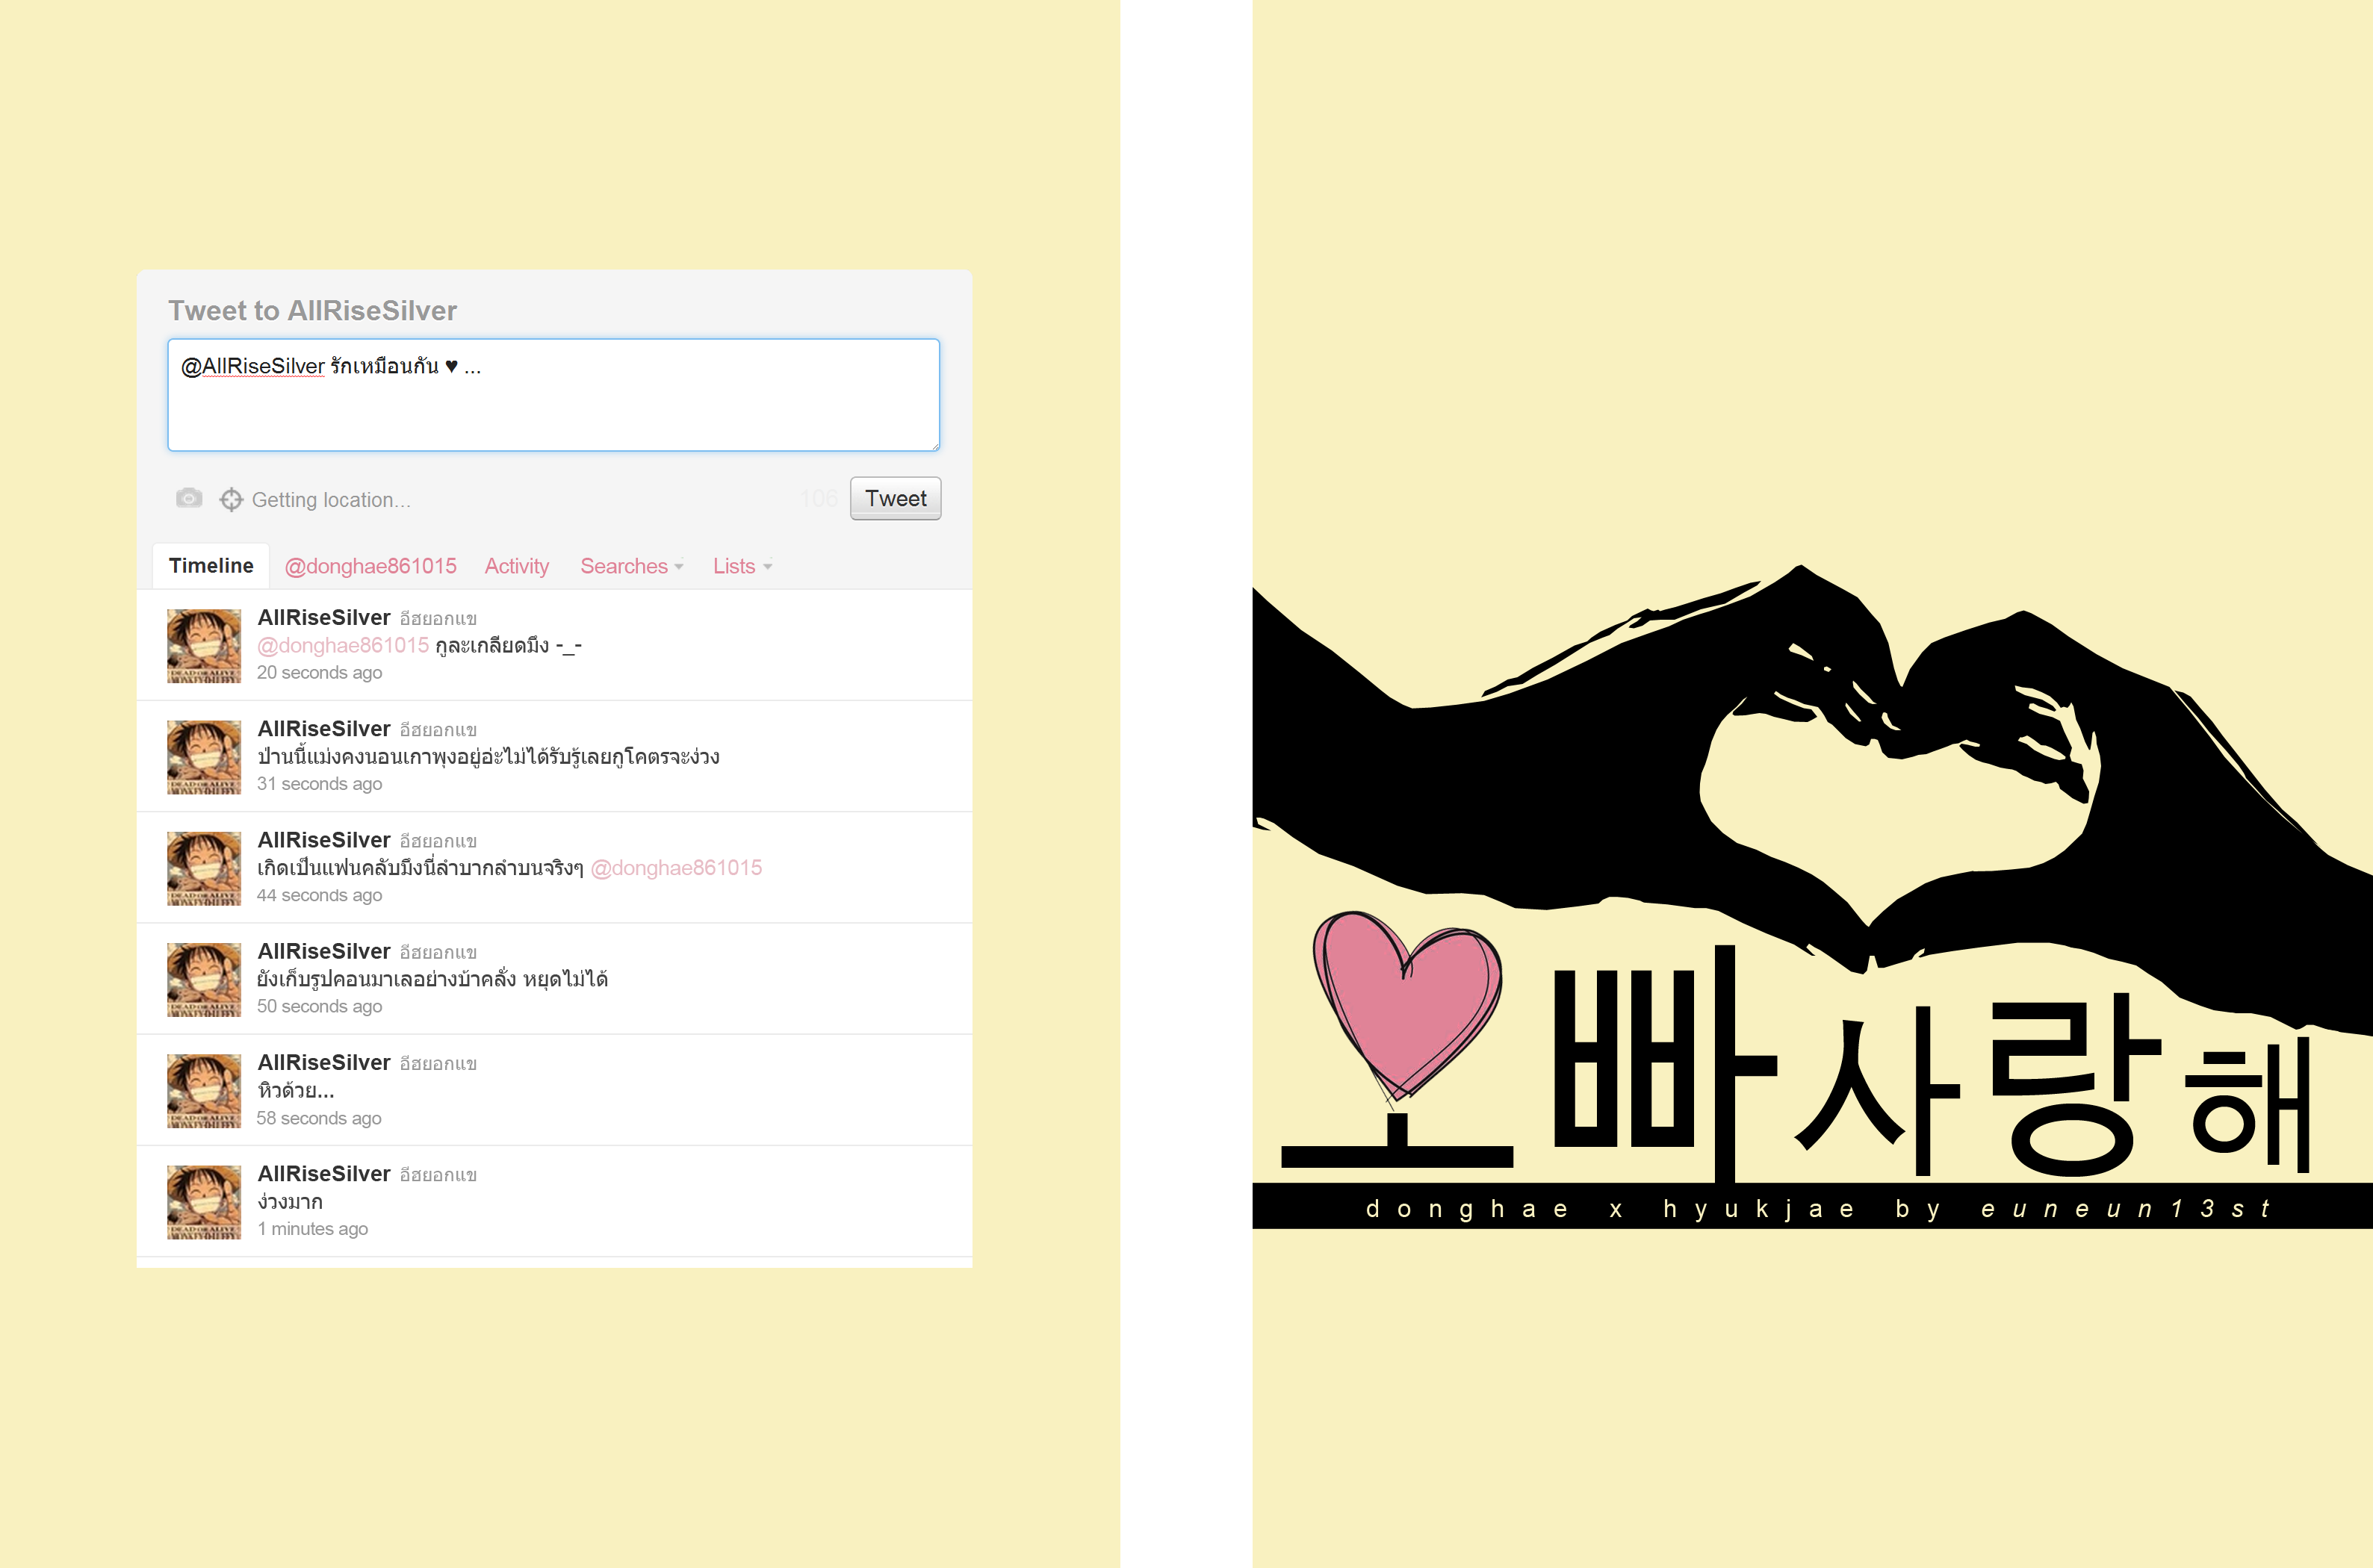
Task: Click the location crosshair icon
Action: [231, 499]
